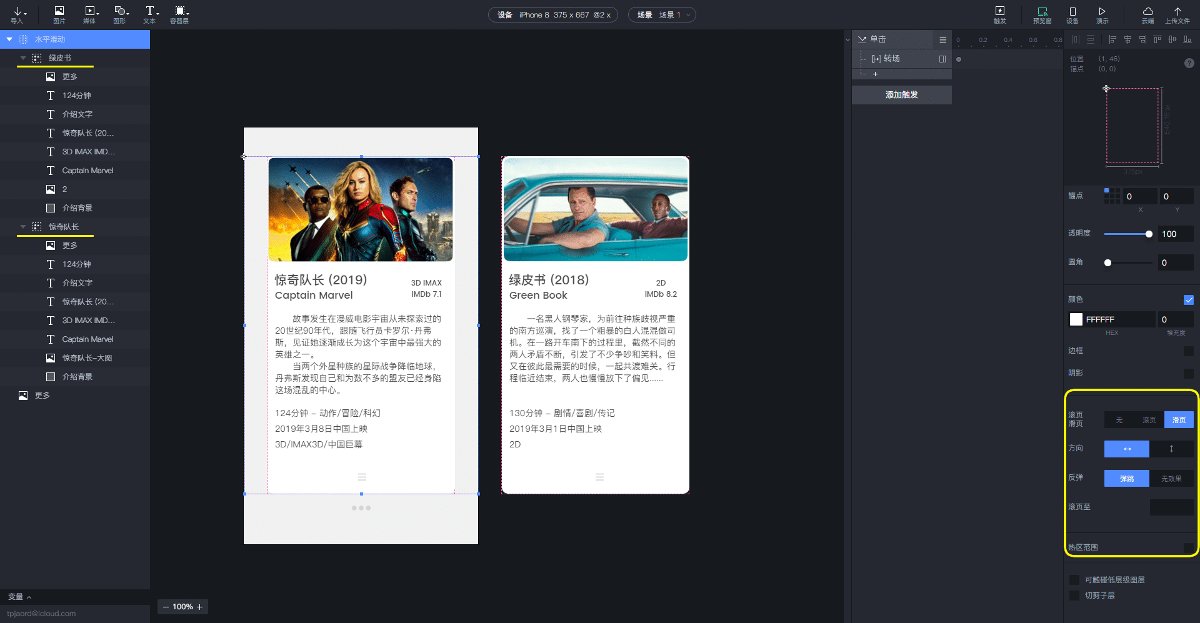Enable the 热区范围 hotspot range checkbox

click(1189, 547)
